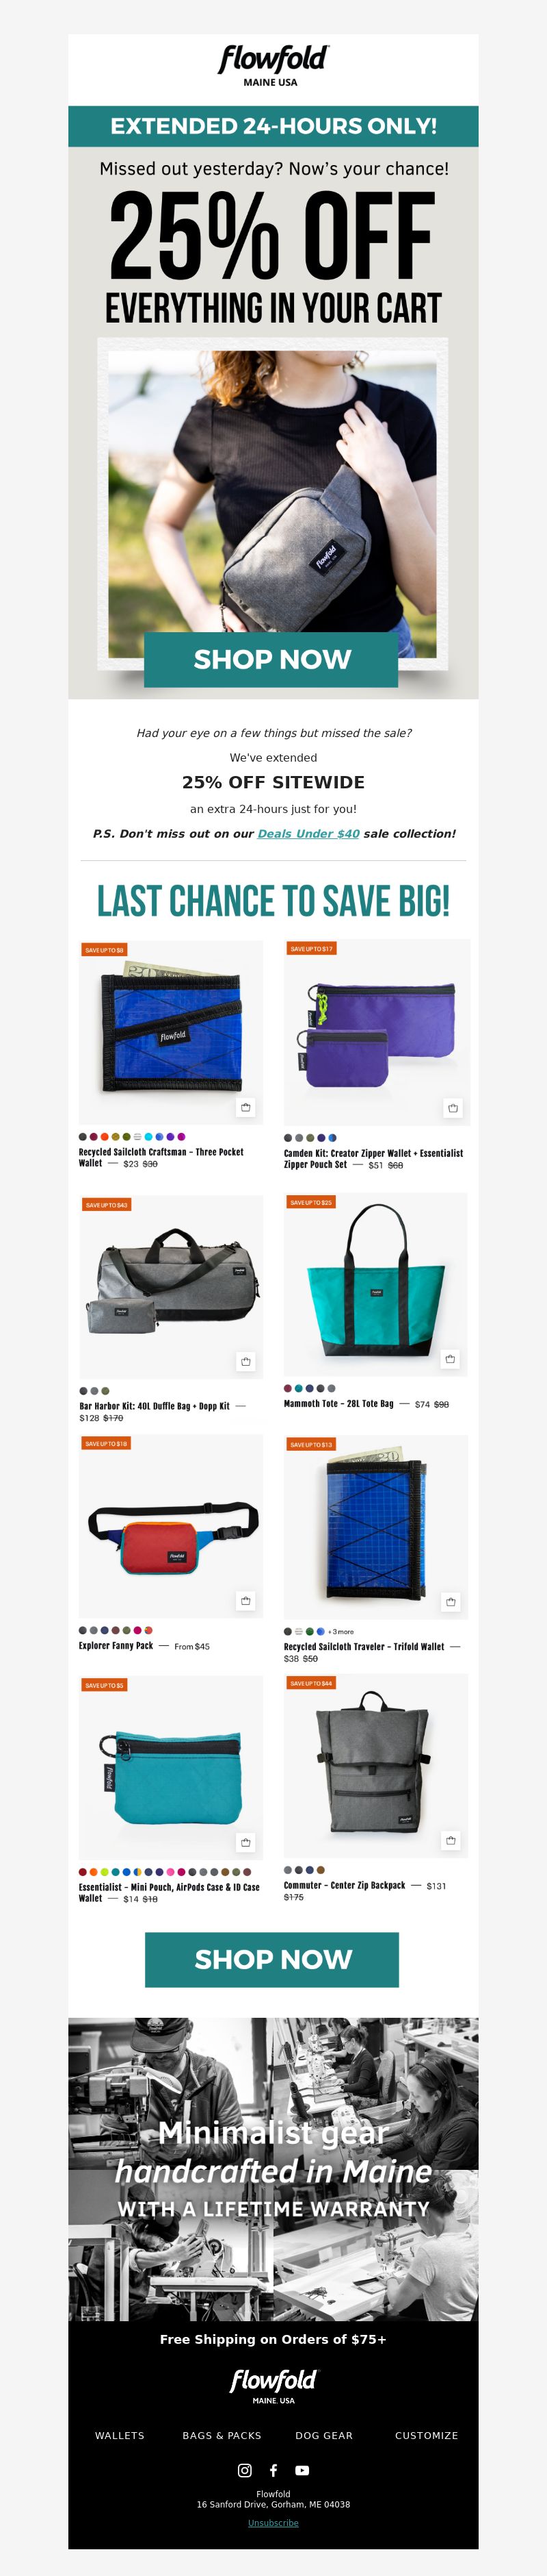
Task: Open the Facebook icon in footer
Action: coord(273,2470)
